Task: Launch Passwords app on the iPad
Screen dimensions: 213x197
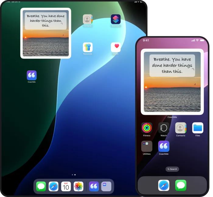Action: (88, 47)
